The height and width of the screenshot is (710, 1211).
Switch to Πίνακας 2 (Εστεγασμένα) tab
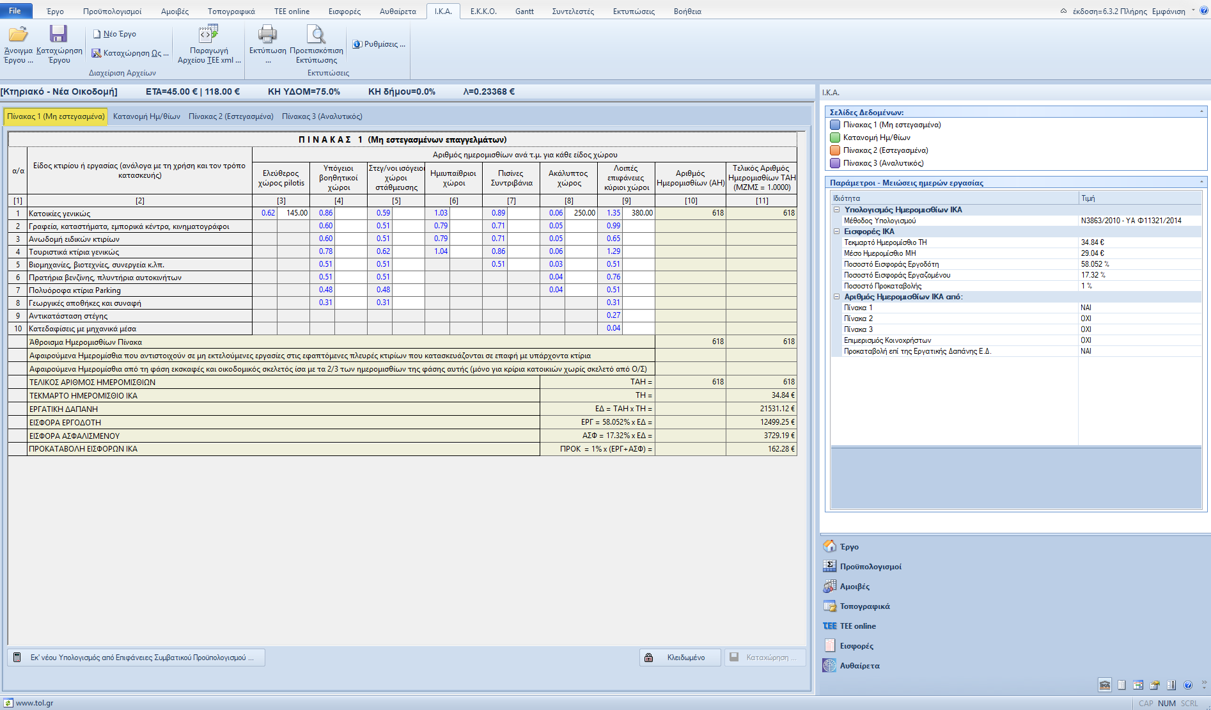point(231,116)
